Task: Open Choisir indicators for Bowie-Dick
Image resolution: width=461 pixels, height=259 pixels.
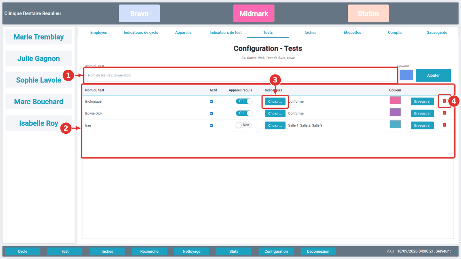Action: (275, 114)
